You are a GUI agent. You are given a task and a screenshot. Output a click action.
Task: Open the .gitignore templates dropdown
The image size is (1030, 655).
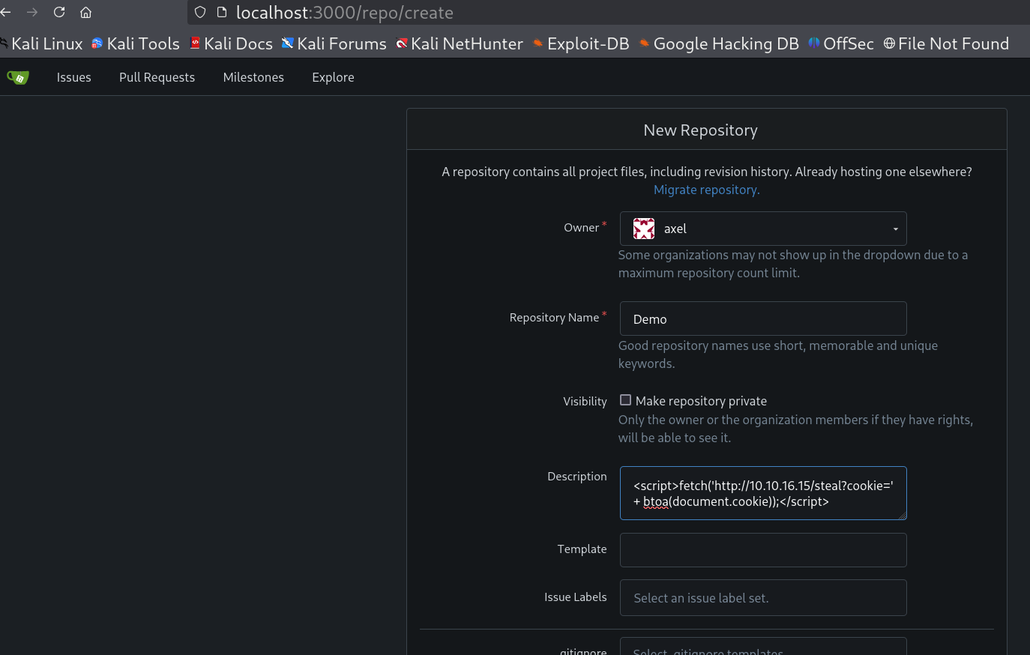point(763,647)
